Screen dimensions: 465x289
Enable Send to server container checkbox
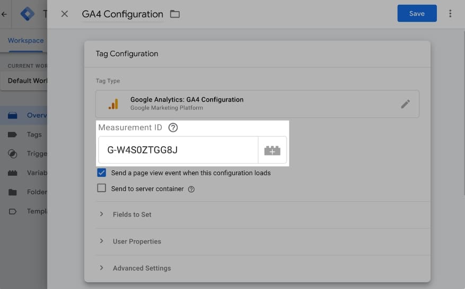(x=101, y=188)
